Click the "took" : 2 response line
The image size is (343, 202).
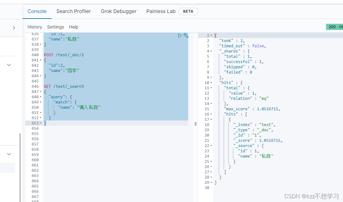click(232, 41)
